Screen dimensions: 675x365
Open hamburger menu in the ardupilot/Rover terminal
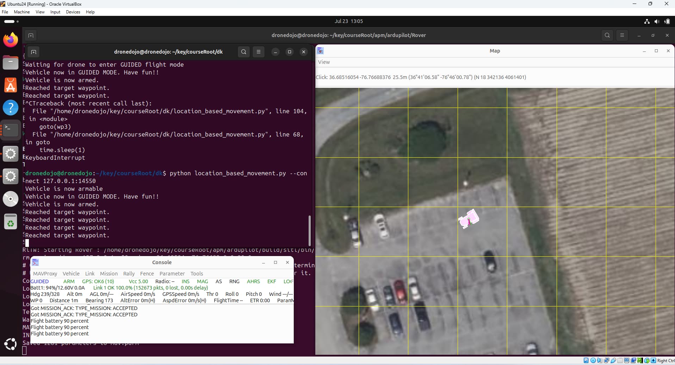(x=622, y=35)
